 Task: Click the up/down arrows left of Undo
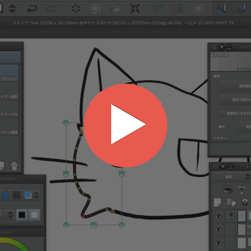pos(13,8)
